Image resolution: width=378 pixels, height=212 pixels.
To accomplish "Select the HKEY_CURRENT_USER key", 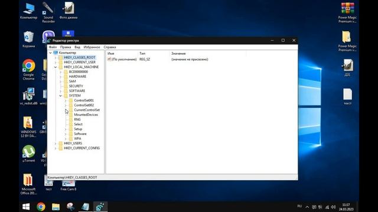I will 80,62.
